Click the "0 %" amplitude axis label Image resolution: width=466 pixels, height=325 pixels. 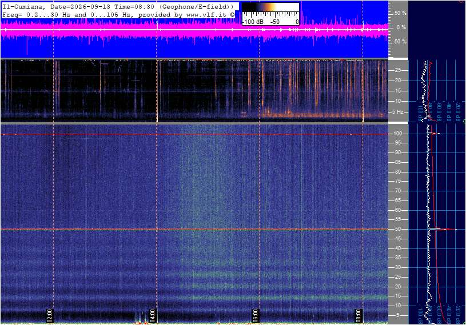(401, 27)
